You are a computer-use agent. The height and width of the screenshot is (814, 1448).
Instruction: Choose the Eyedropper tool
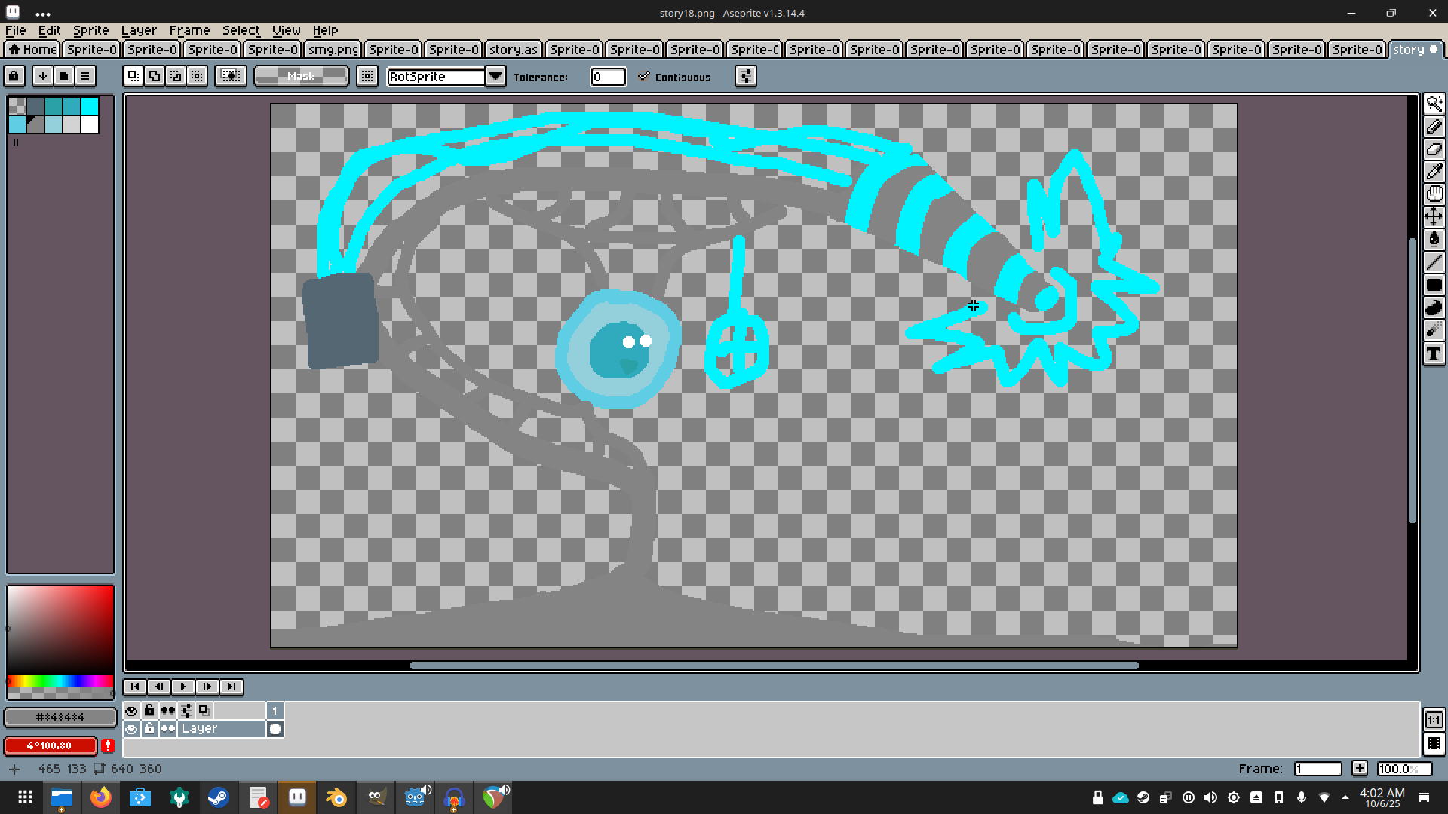click(x=1434, y=172)
